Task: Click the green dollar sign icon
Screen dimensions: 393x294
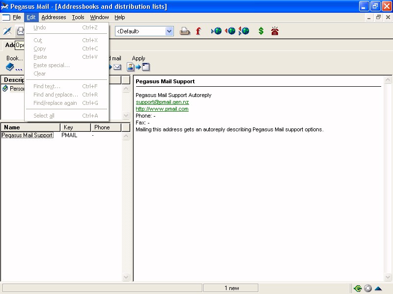Action: pos(261,31)
